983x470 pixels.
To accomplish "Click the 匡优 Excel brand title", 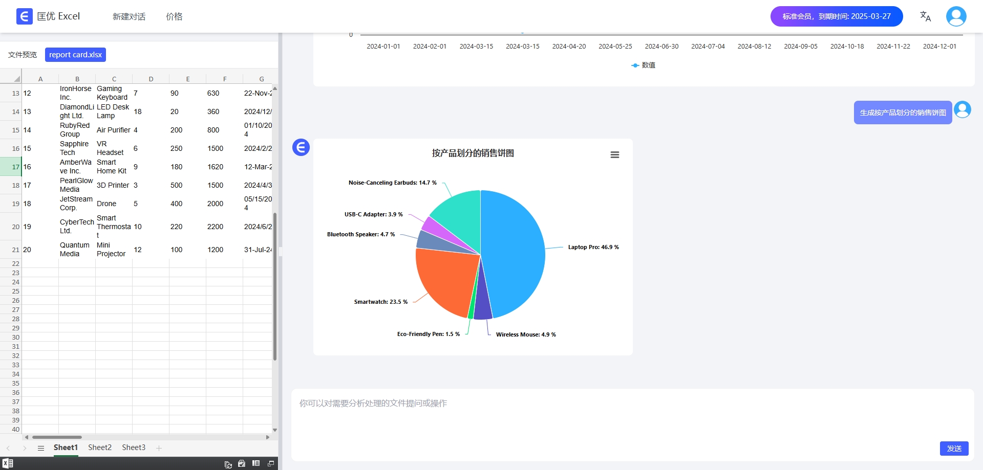I will [x=58, y=16].
